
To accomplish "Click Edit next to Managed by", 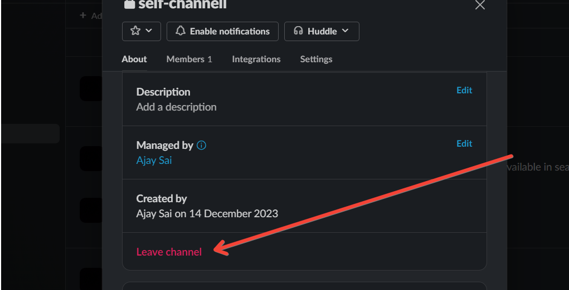I will pyautogui.click(x=464, y=143).
